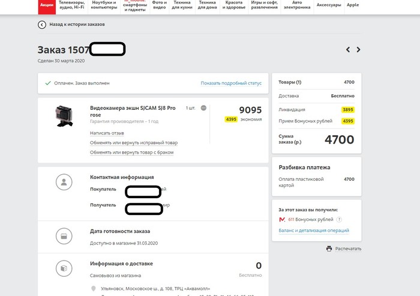This screenshot has height=296, width=420.
Task: Open Баланс и детализация операций link
Action: pos(313,231)
